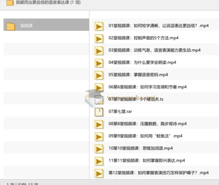Click the folder icon of 视频课 in left pane
The height and width of the screenshot is (185, 219).
coord(11,26)
